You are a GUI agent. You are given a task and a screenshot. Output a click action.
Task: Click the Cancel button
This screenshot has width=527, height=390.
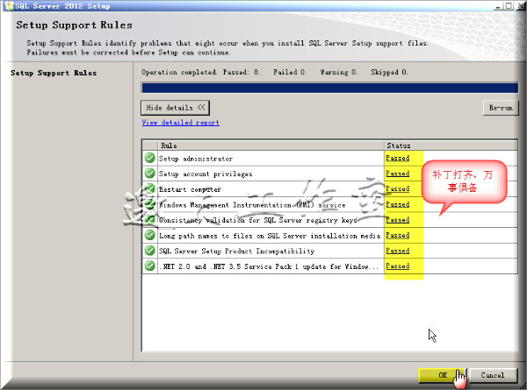click(493, 375)
